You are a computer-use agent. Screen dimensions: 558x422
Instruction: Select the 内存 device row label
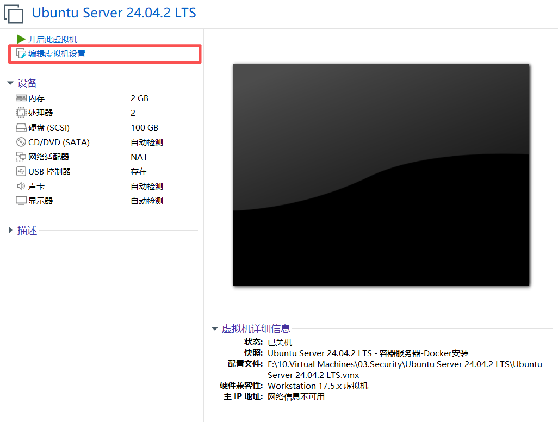[36, 98]
